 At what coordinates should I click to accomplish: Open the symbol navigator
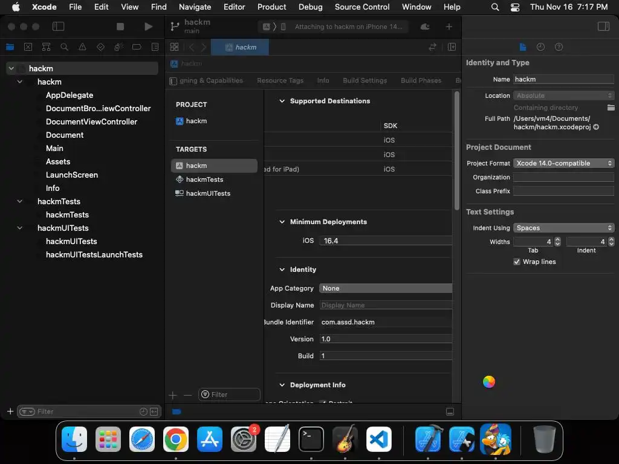click(46, 47)
